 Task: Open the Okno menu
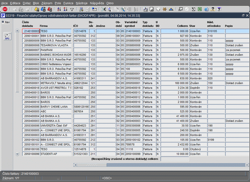coord(110,3)
